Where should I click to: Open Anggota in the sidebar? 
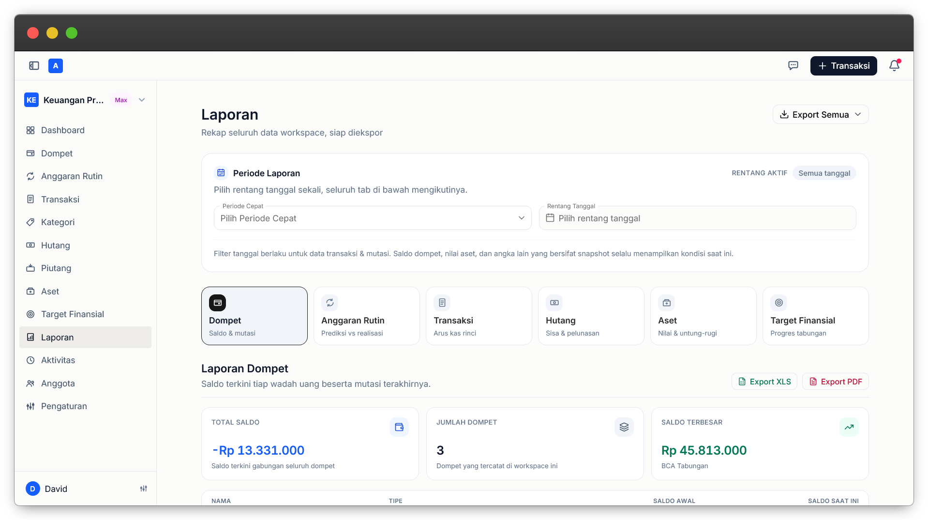pos(85,383)
